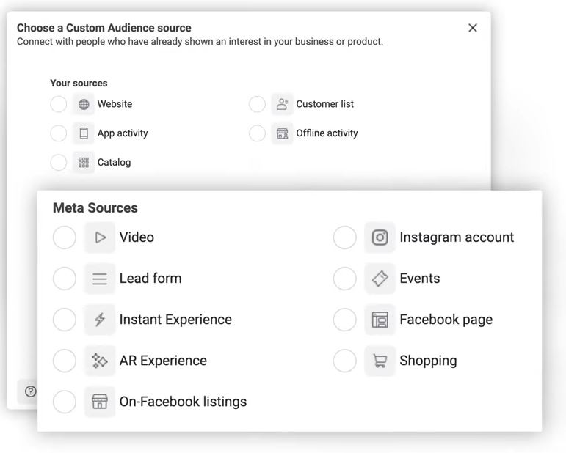Choose the On-Facebook listings radio button
The image size is (566, 453).
65,402
